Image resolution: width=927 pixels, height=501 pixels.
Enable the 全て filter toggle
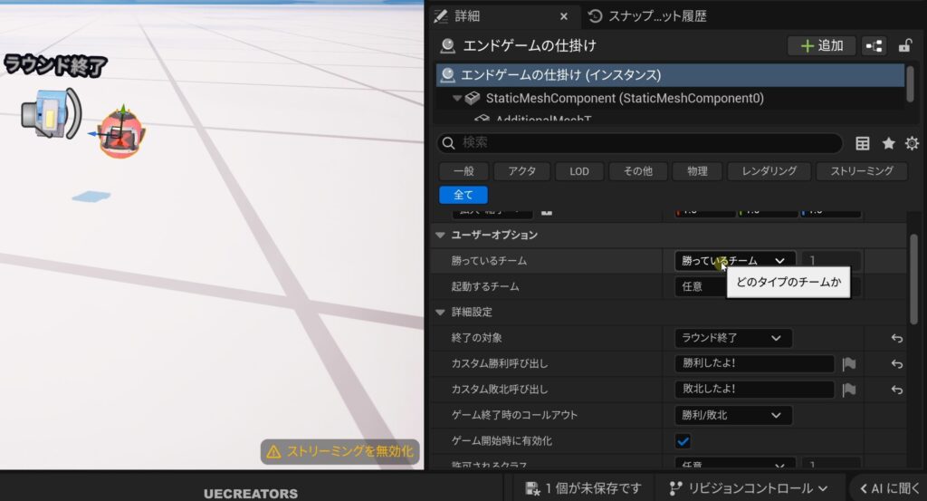463,195
